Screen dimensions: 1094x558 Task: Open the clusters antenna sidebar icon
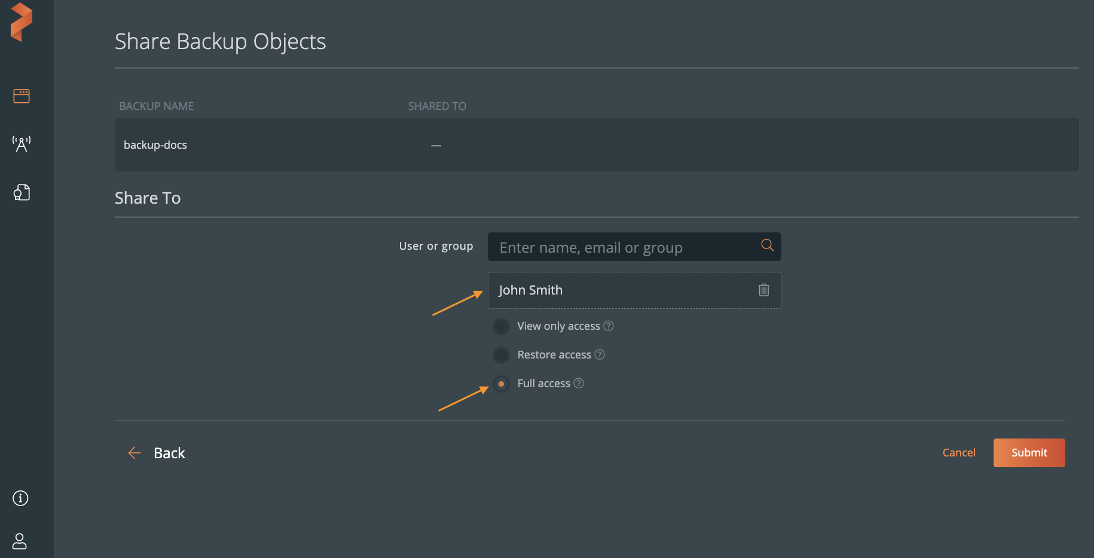(22, 144)
